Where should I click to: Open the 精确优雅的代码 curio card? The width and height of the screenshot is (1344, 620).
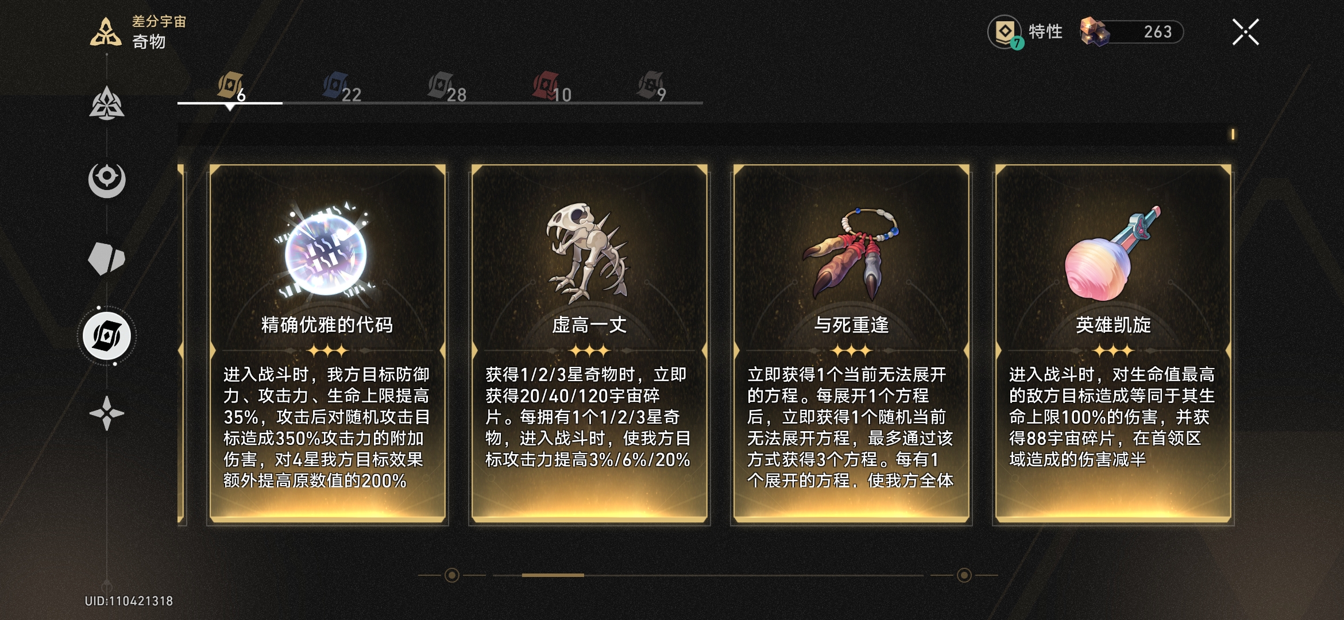327,344
